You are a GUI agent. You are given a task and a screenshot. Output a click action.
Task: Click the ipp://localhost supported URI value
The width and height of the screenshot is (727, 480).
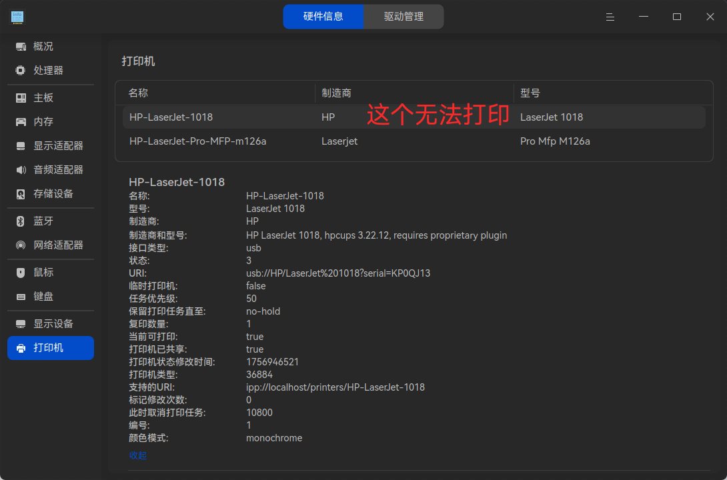coord(335,387)
